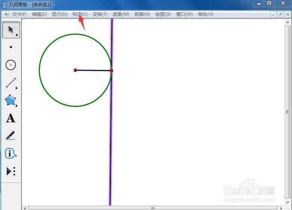
Task: Click the vertical scrollbar down arrow
Action: point(288,202)
